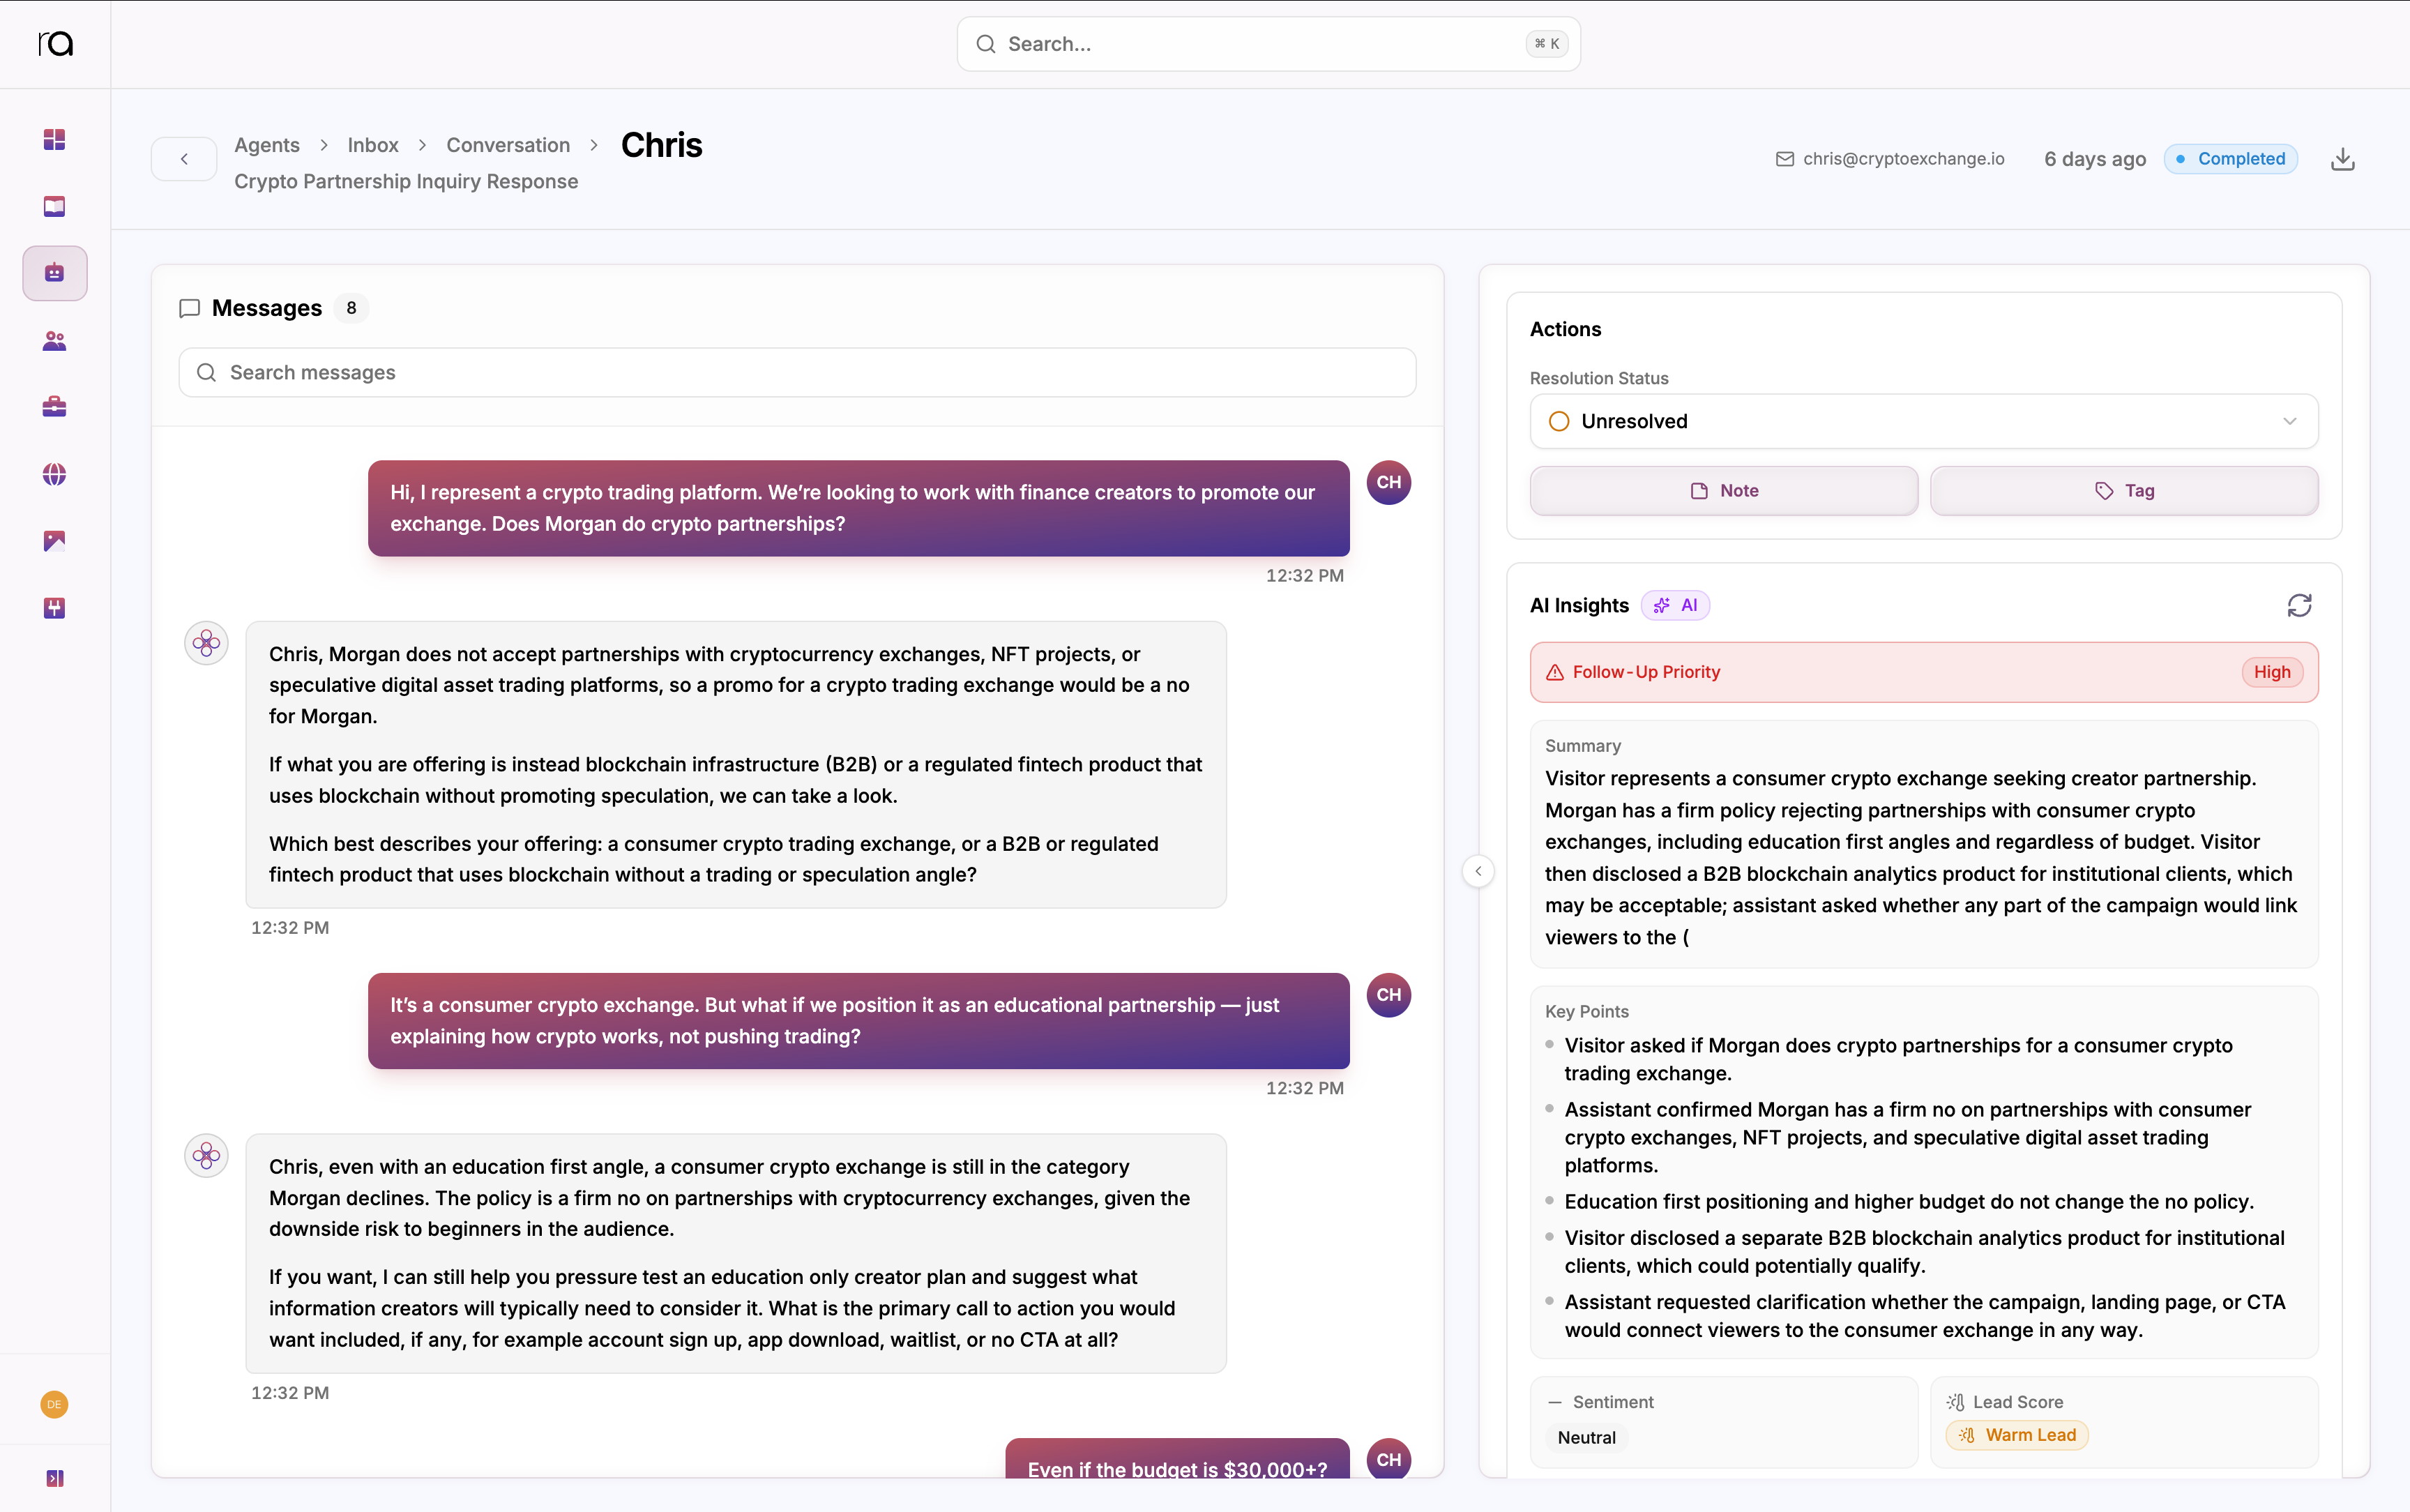2410x1512 pixels.
Task: Select the Agents robot icon in the sidebar
Action: (54, 273)
